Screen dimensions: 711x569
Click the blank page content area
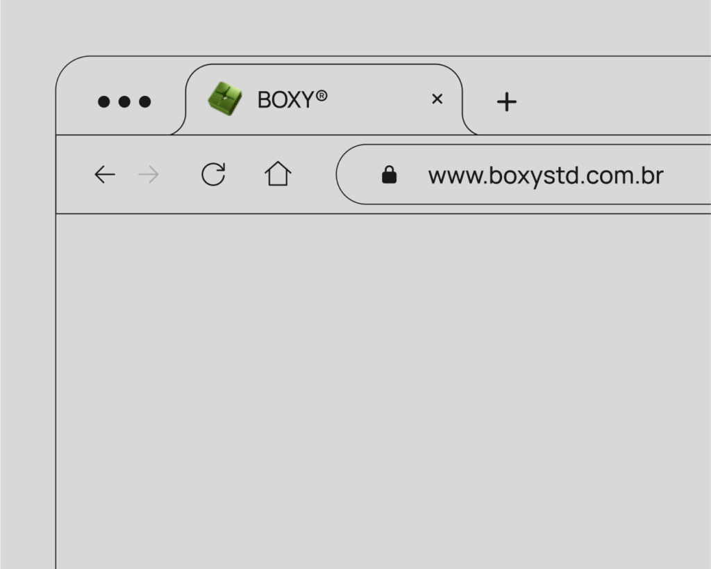(x=383, y=390)
